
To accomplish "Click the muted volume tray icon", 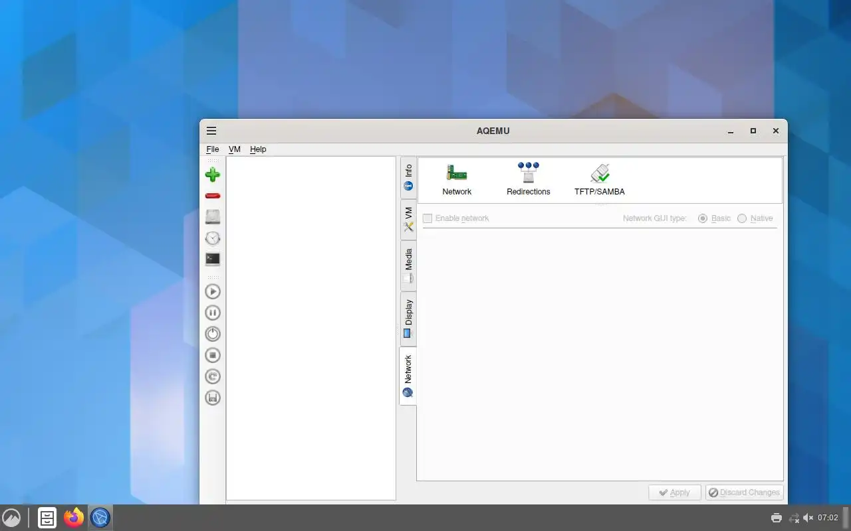I will pos(808,518).
